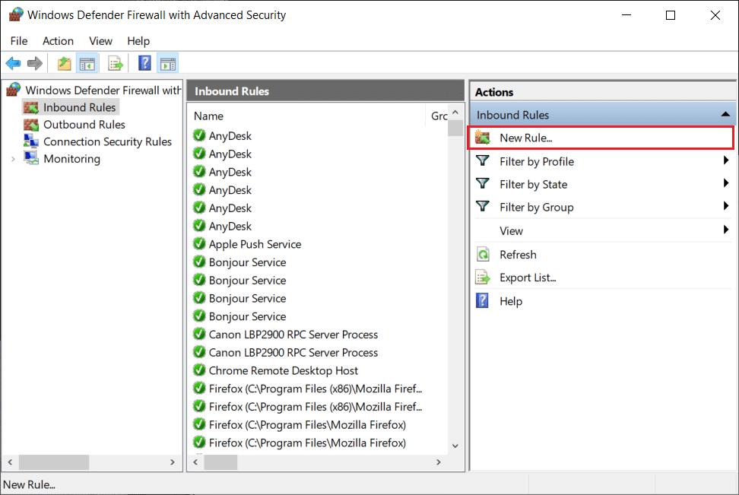Open the Filter by Group submenu
The width and height of the screenshot is (739, 495).
tap(536, 207)
